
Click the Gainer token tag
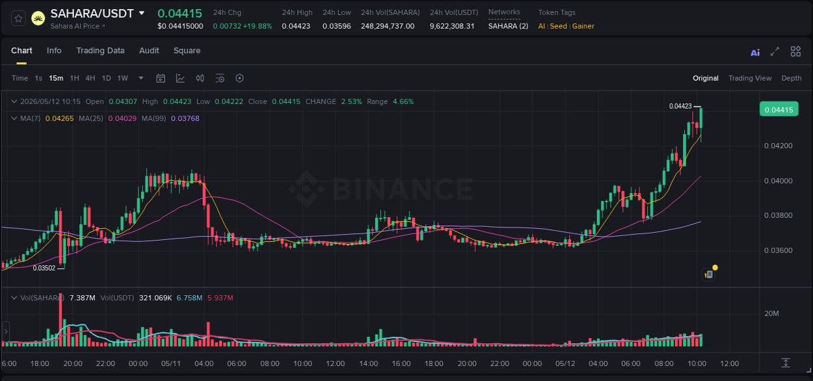pyautogui.click(x=583, y=26)
